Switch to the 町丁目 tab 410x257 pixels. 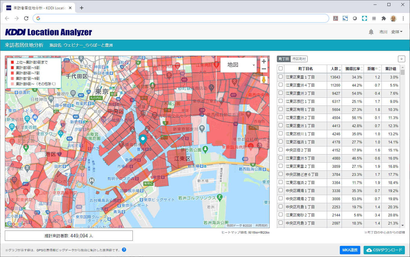(x=284, y=59)
